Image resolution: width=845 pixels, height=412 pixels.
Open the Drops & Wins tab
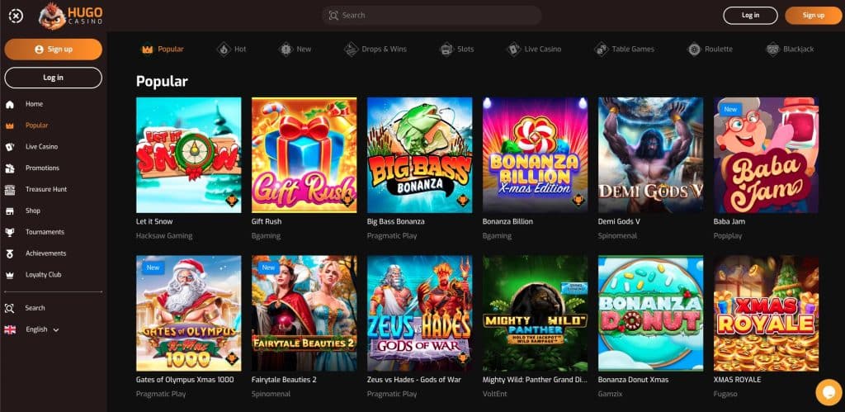click(375, 49)
